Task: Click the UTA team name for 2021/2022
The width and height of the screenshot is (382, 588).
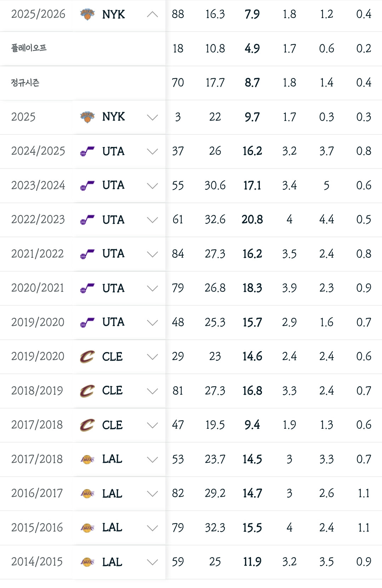Action: click(x=113, y=254)
